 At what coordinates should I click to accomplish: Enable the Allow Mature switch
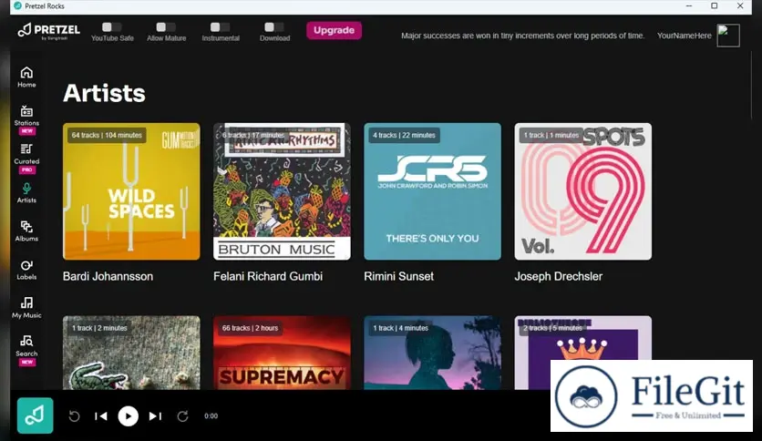click(x=166, y=27)
